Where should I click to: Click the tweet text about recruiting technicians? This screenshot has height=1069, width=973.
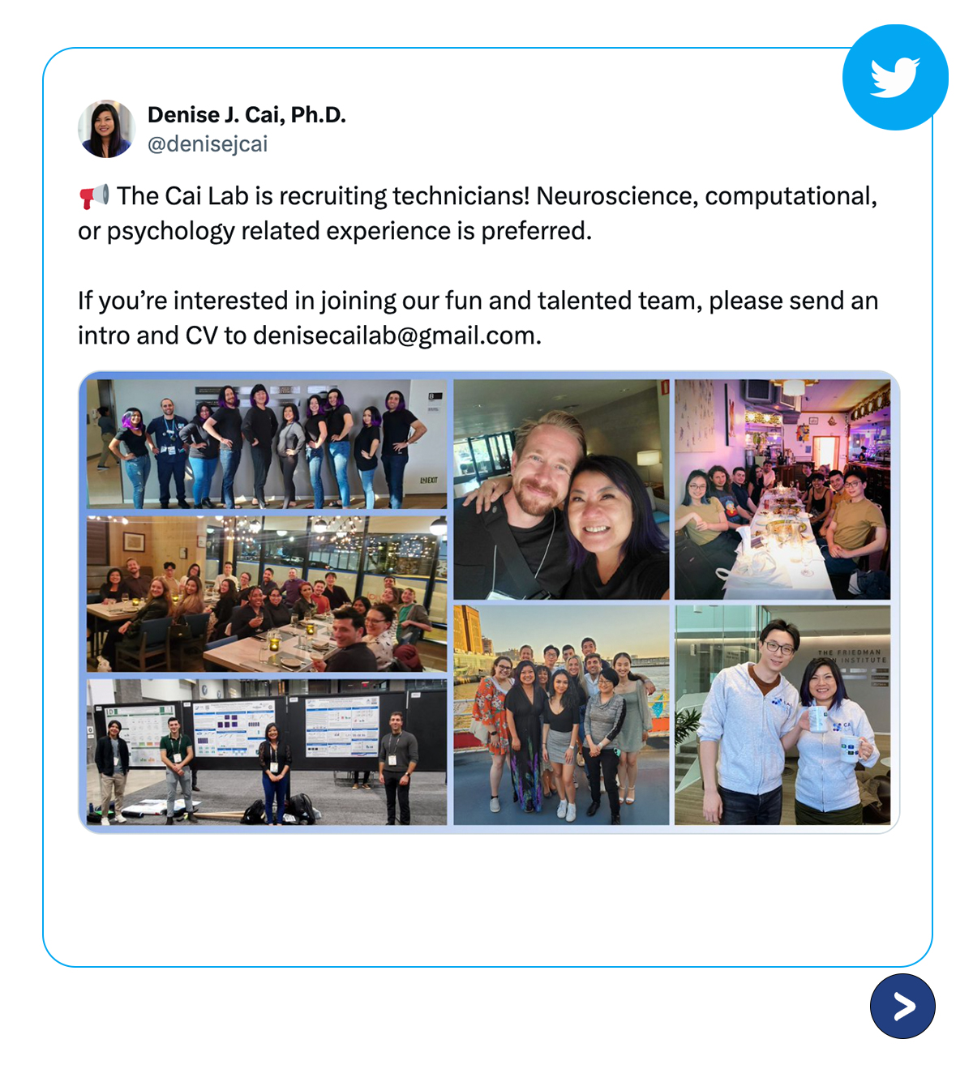(x=478, y=213)
